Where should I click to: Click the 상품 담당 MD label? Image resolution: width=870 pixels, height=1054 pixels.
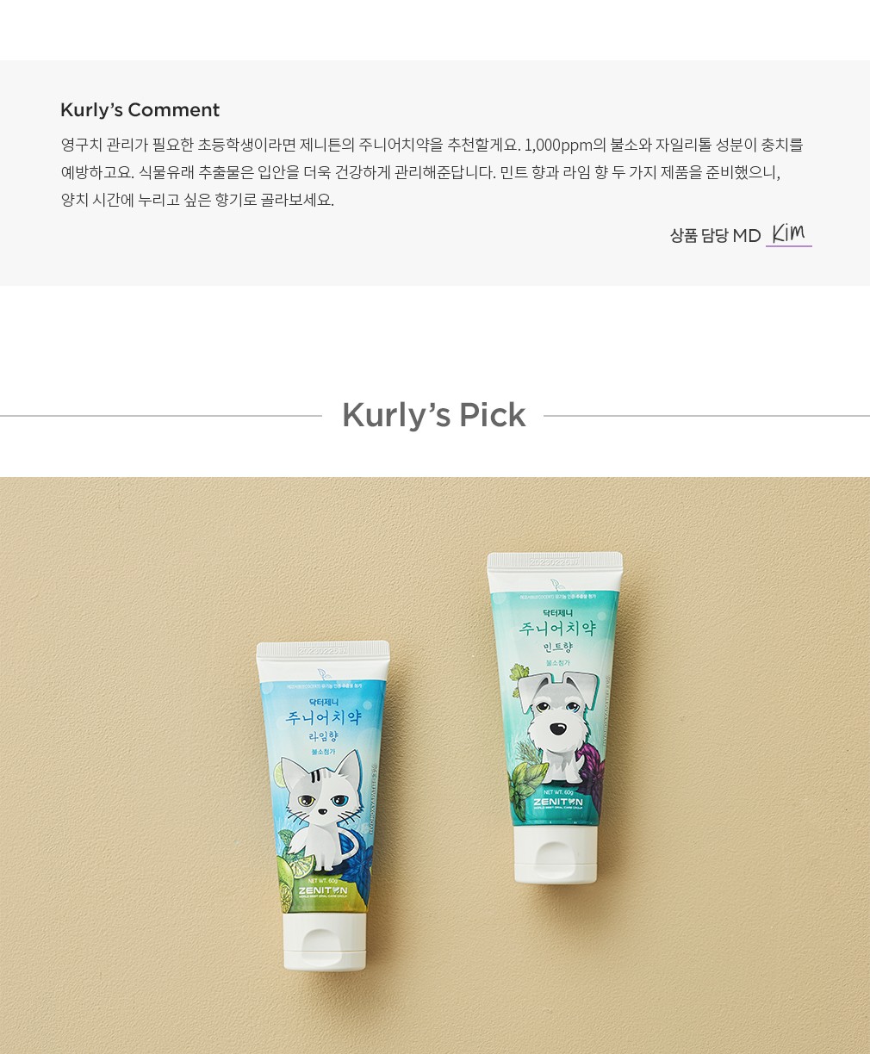tap(716, 235)
